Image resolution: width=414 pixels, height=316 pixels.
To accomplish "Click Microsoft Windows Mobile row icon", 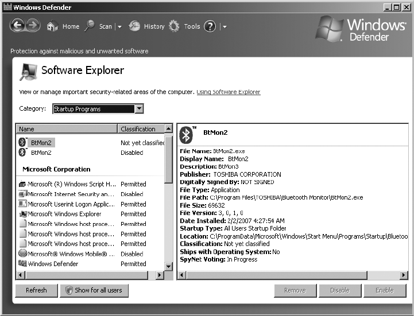I will click(x=23, y=253).
